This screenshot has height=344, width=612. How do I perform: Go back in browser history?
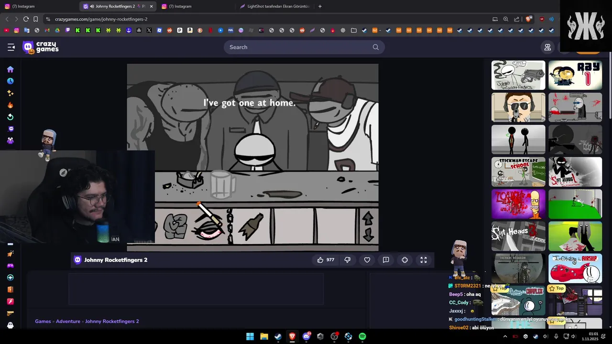(7, 19)
